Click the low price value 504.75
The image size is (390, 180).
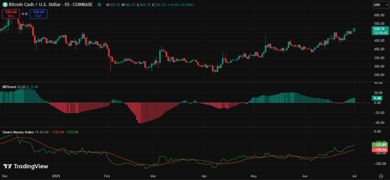(x=144, y=5)
